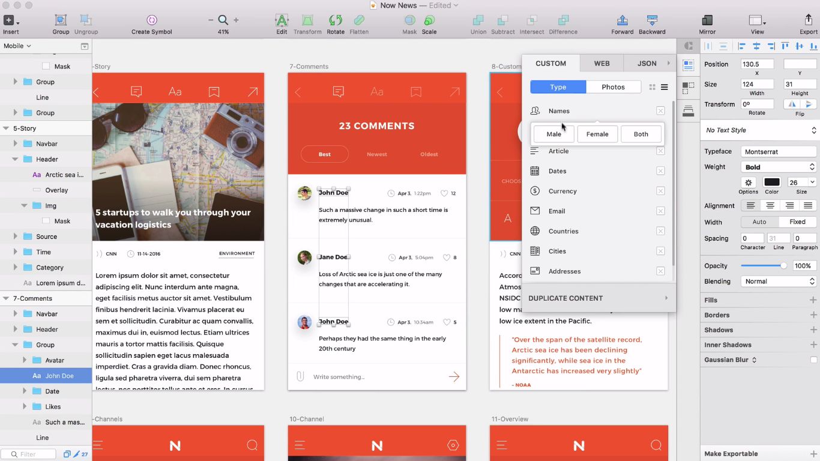Switch to the JSON tab
Screen dimensions: 820x461
click(x=647, y=64)
